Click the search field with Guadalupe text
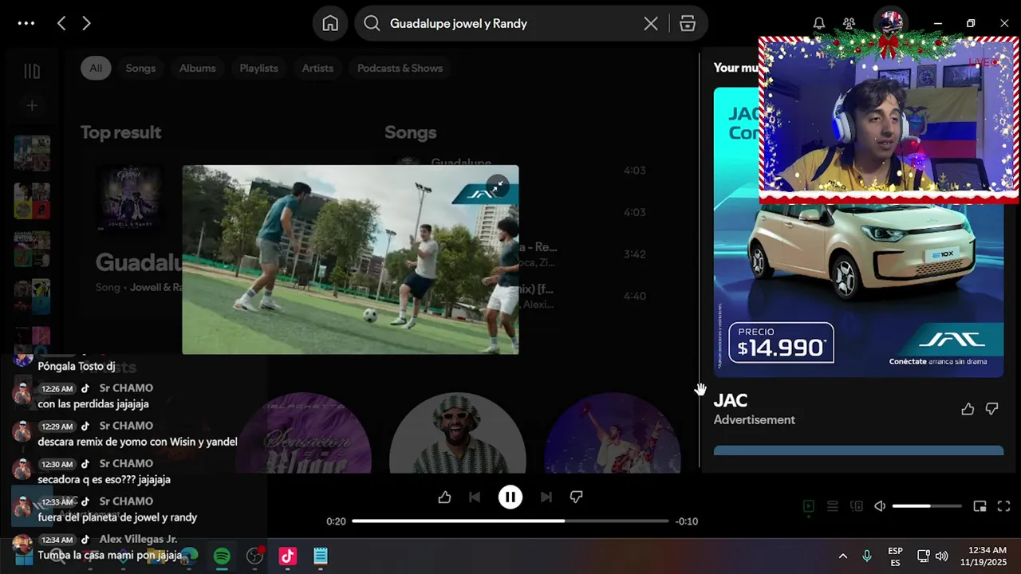1021x574 pixels. coord(510,23)
